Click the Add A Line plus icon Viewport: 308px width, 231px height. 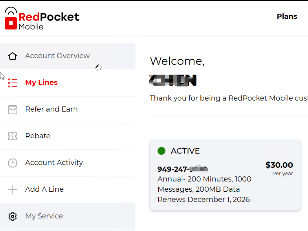[x=13, y=189]
